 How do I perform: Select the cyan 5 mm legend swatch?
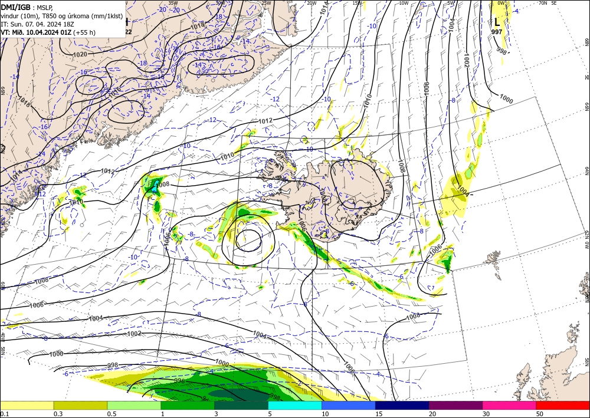click(295, 405)
